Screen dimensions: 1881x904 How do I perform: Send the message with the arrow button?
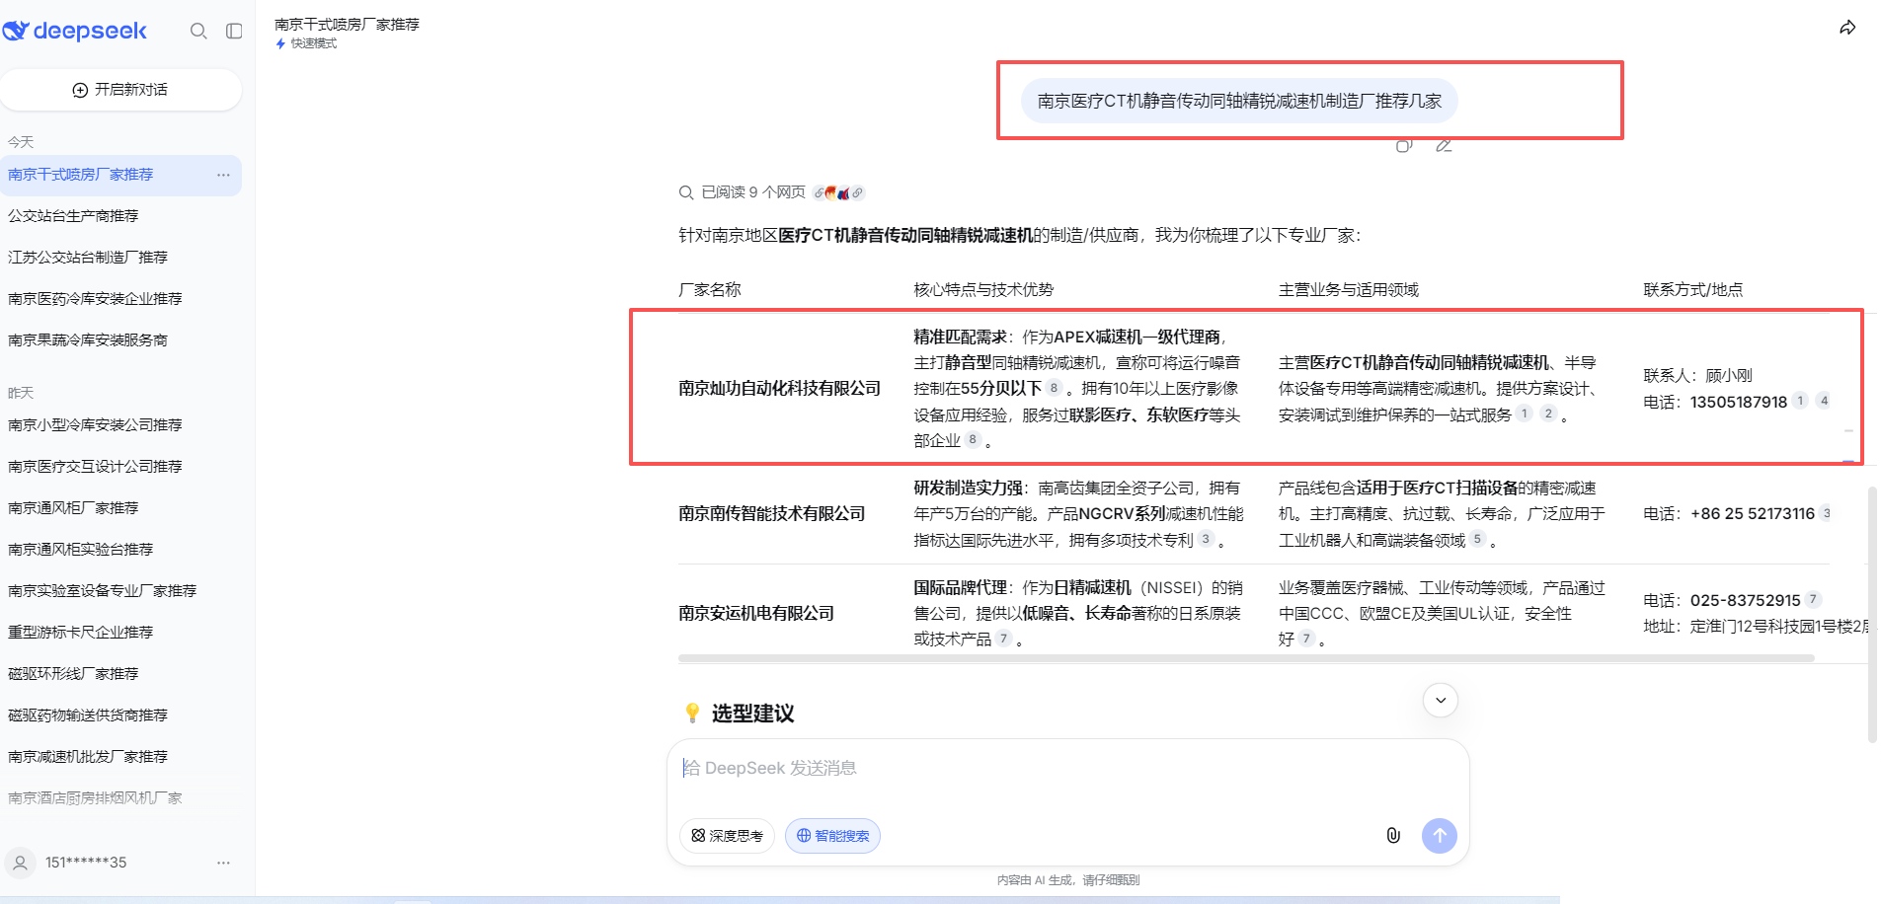(x=1440, y=836)
